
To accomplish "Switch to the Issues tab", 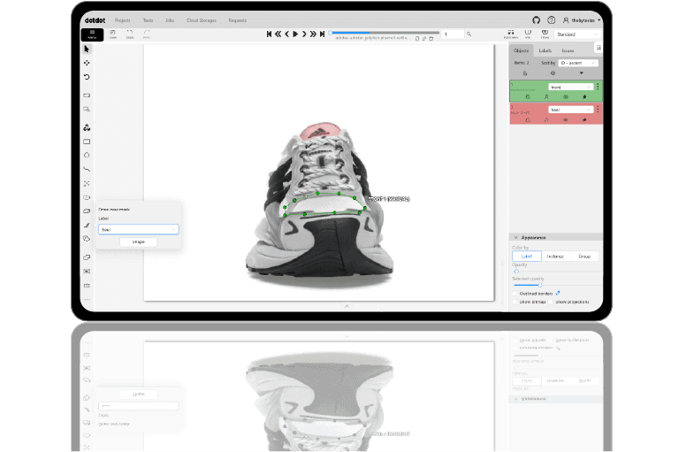I will (x=568, y=50).
